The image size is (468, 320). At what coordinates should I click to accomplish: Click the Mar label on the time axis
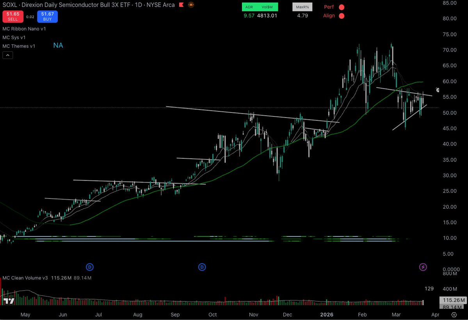(396, 315)
